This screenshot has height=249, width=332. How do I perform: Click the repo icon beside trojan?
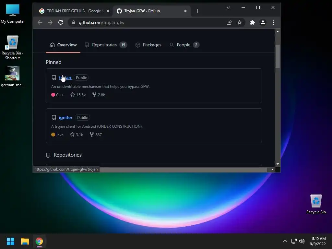(x=54, y=78)
